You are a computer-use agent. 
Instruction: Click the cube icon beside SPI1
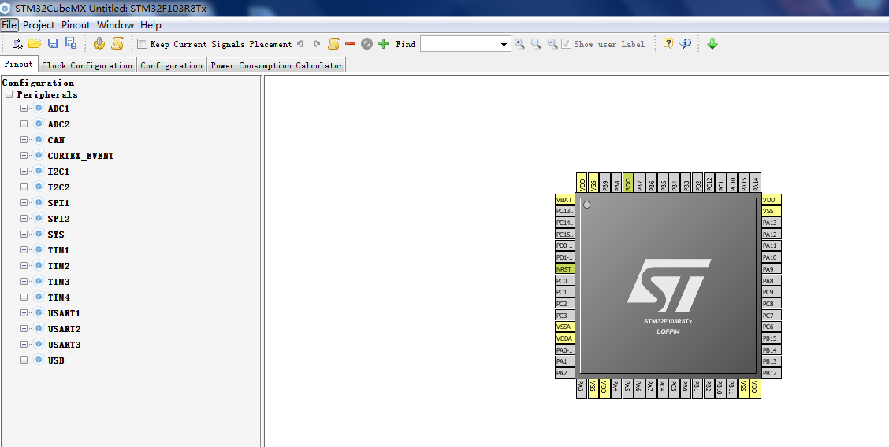tap(39, 202)
